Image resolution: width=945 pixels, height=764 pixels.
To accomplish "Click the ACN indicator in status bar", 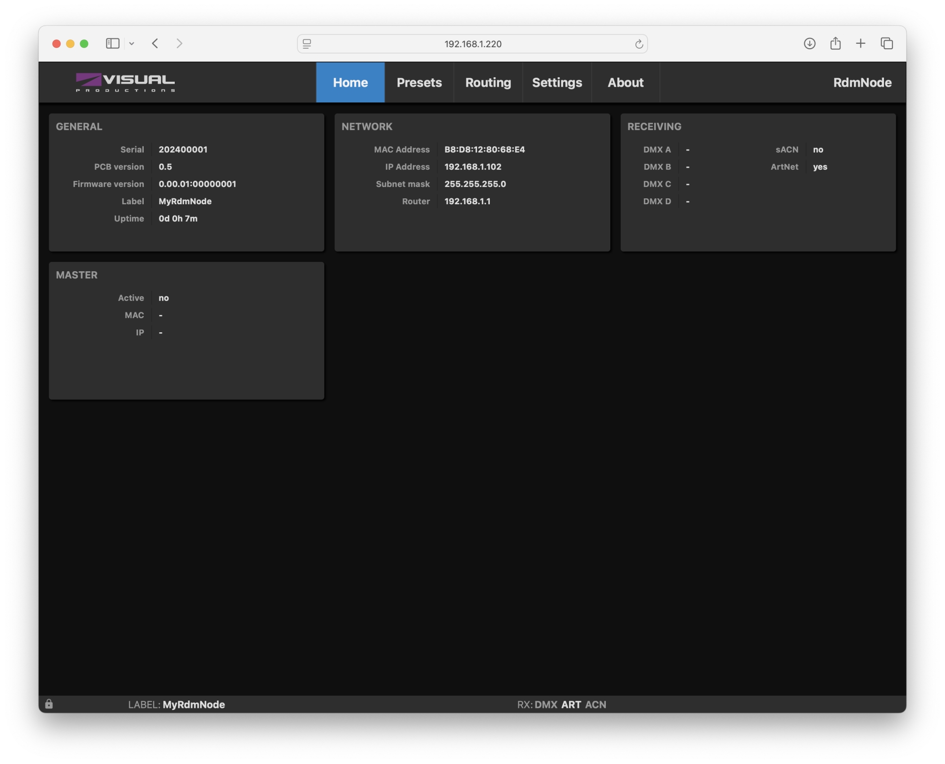I will tap(596, 704).
